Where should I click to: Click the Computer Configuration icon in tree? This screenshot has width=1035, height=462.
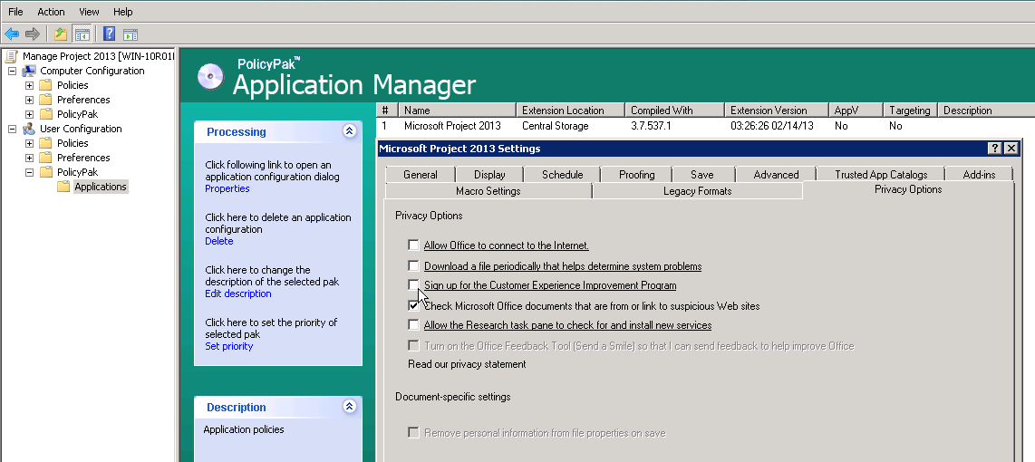coord(29,71)
